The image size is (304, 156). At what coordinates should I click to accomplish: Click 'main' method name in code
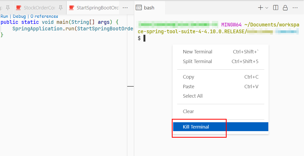[62, 22]
